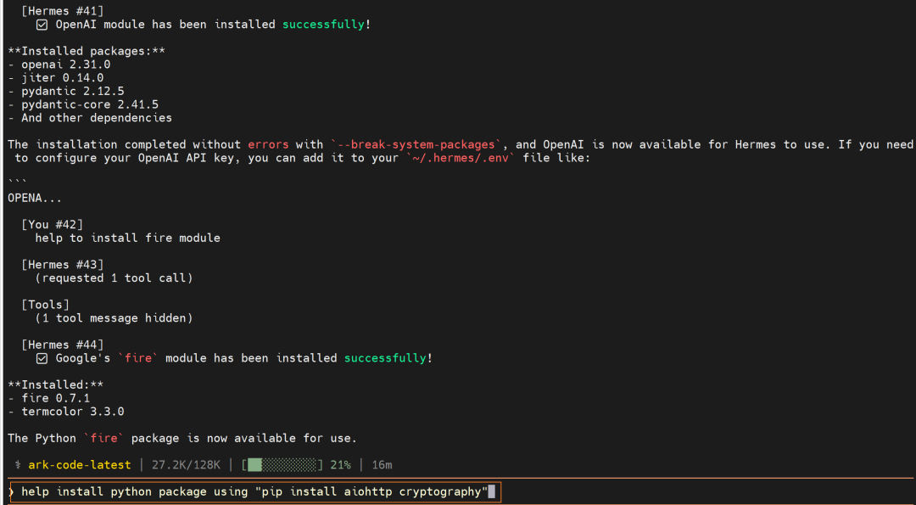Click the 21% usage indicator
The height and width of the screenshot is (505, 916).
[341, 465]
